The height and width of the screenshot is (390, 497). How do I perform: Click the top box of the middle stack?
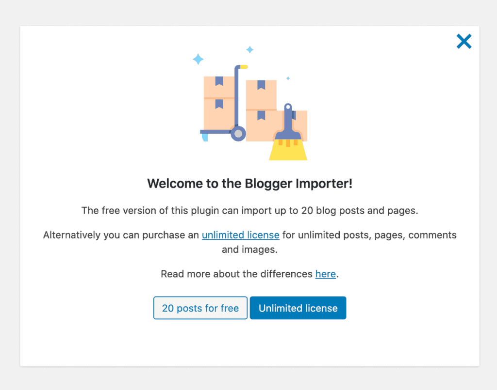[261, 94]
